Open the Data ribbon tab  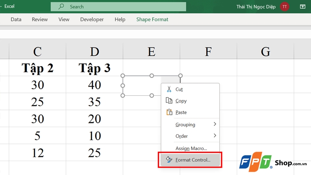click(16, 19)
